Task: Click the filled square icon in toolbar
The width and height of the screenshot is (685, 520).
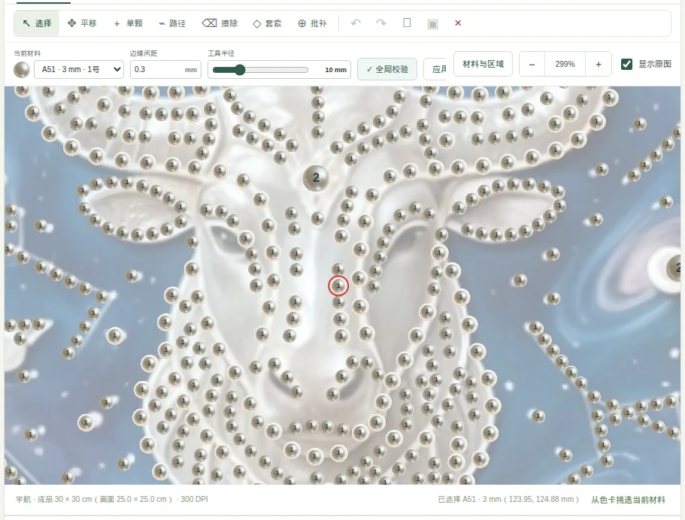Action: 432,23
